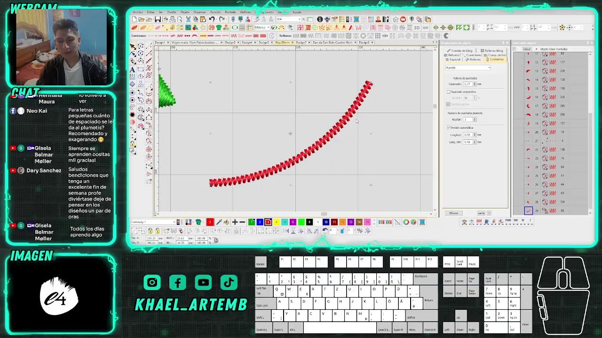Click the Guardar button in properties panel
This screenshot has width=602, height=338.
click(x=481, y=213)
